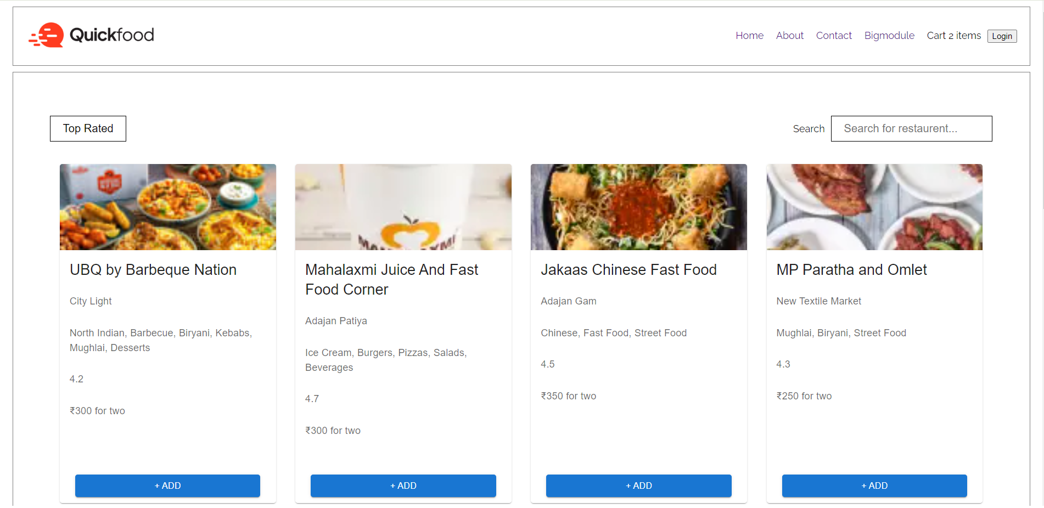Image resolution: width=1044 pixels, height=508 pixels.
Task: Add UBQ by Barbeque Nation to cart
Action: pyautogui.click(x=167, y=486)
